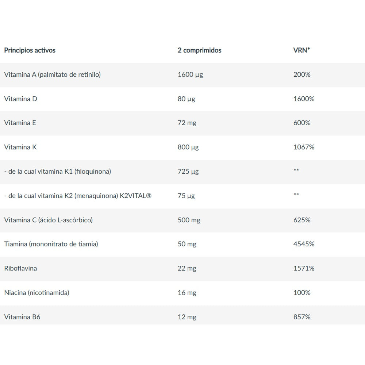Select the Tiamina (mononitrato de tiamia) label

click(x=51, y=244)
